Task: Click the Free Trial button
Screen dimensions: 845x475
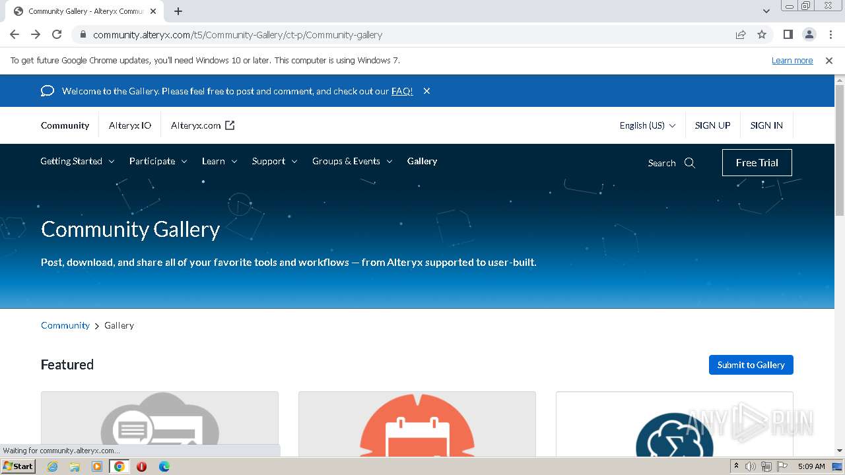Action: tap(757, 163)
